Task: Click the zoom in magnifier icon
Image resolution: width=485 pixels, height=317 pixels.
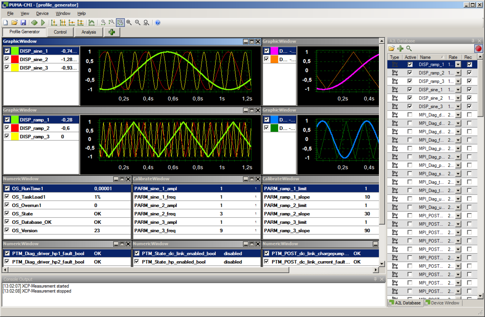Action: click(x=129, y=23)
